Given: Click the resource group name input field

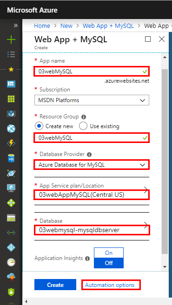Looking at the screenshot, I should (92, 138).
